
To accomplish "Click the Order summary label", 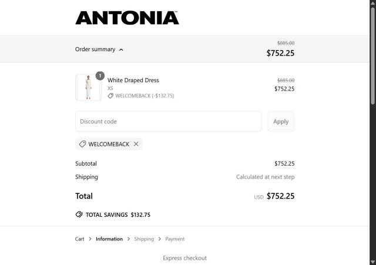I will [x=95, y=49].
